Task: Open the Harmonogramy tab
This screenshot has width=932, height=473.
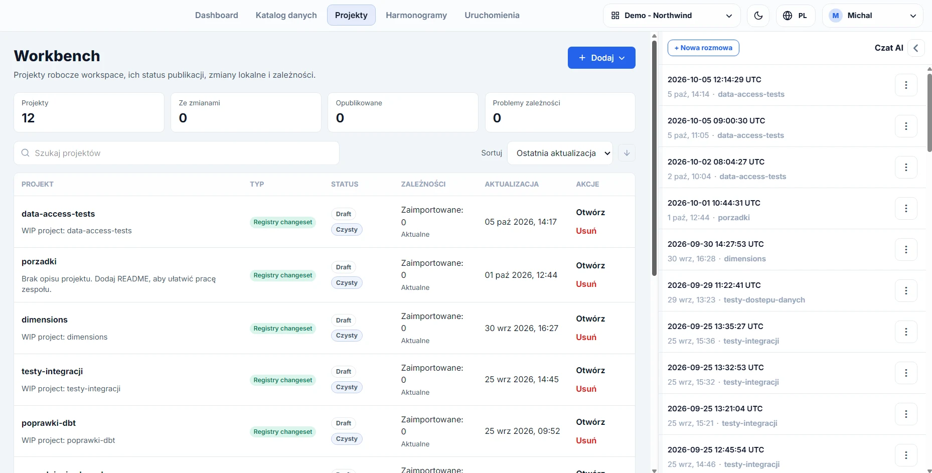Action: tap(416, 15)
